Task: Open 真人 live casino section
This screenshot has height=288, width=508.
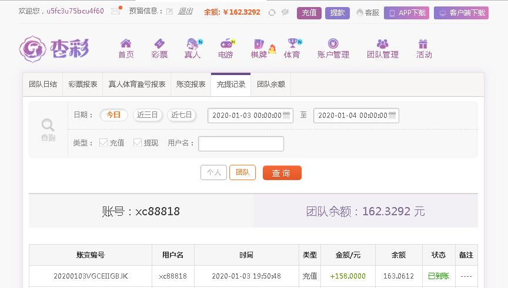Action: [x=193, y=49]
